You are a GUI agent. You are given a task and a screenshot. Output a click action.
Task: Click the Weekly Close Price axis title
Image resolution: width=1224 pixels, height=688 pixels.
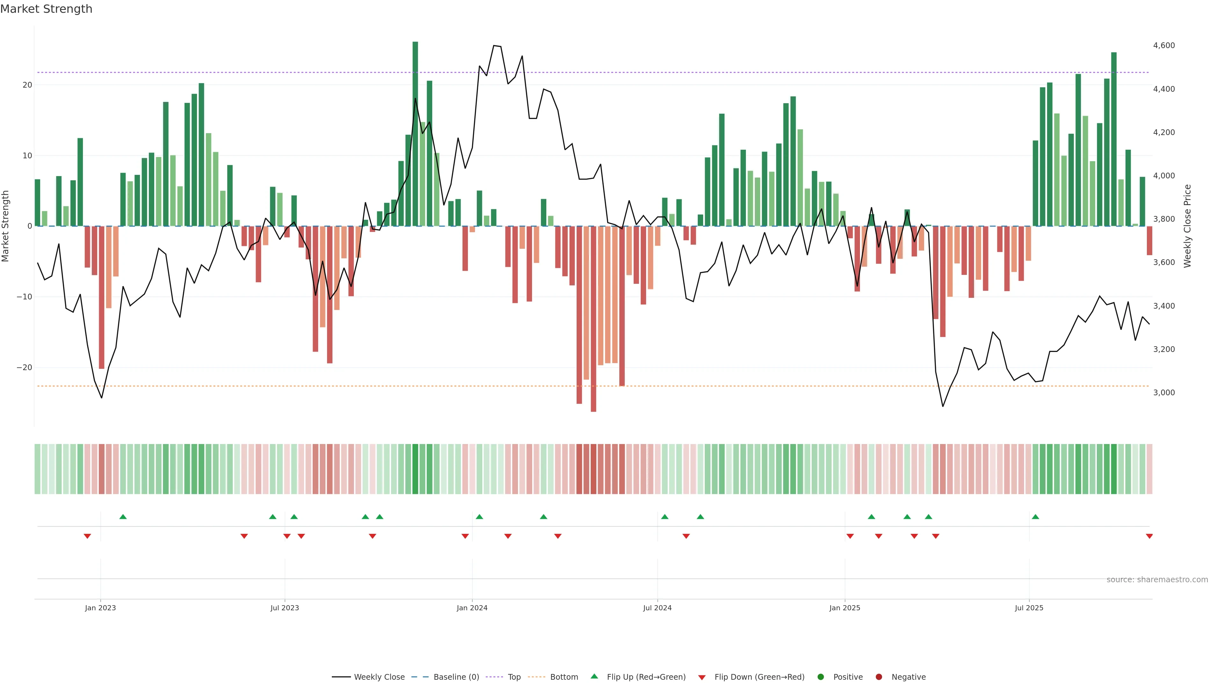tap(1187, 226)
